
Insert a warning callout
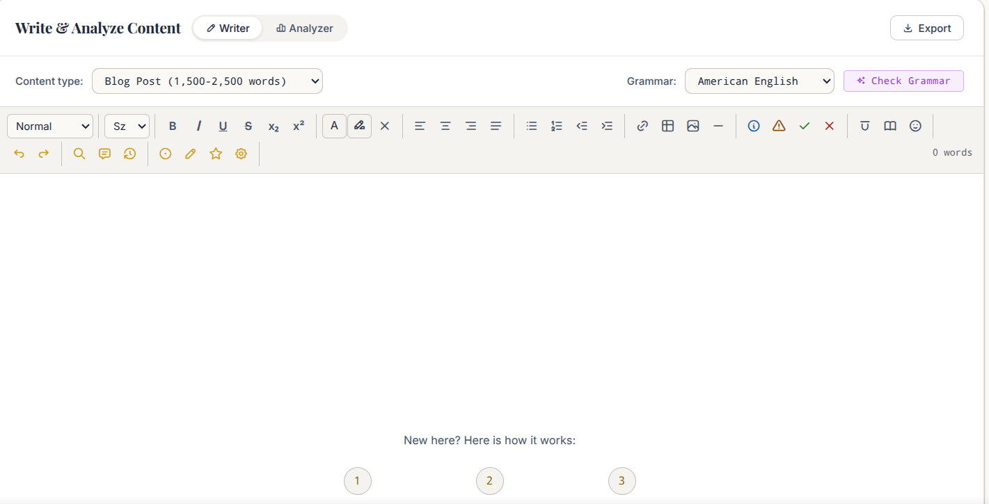(779, 126)
